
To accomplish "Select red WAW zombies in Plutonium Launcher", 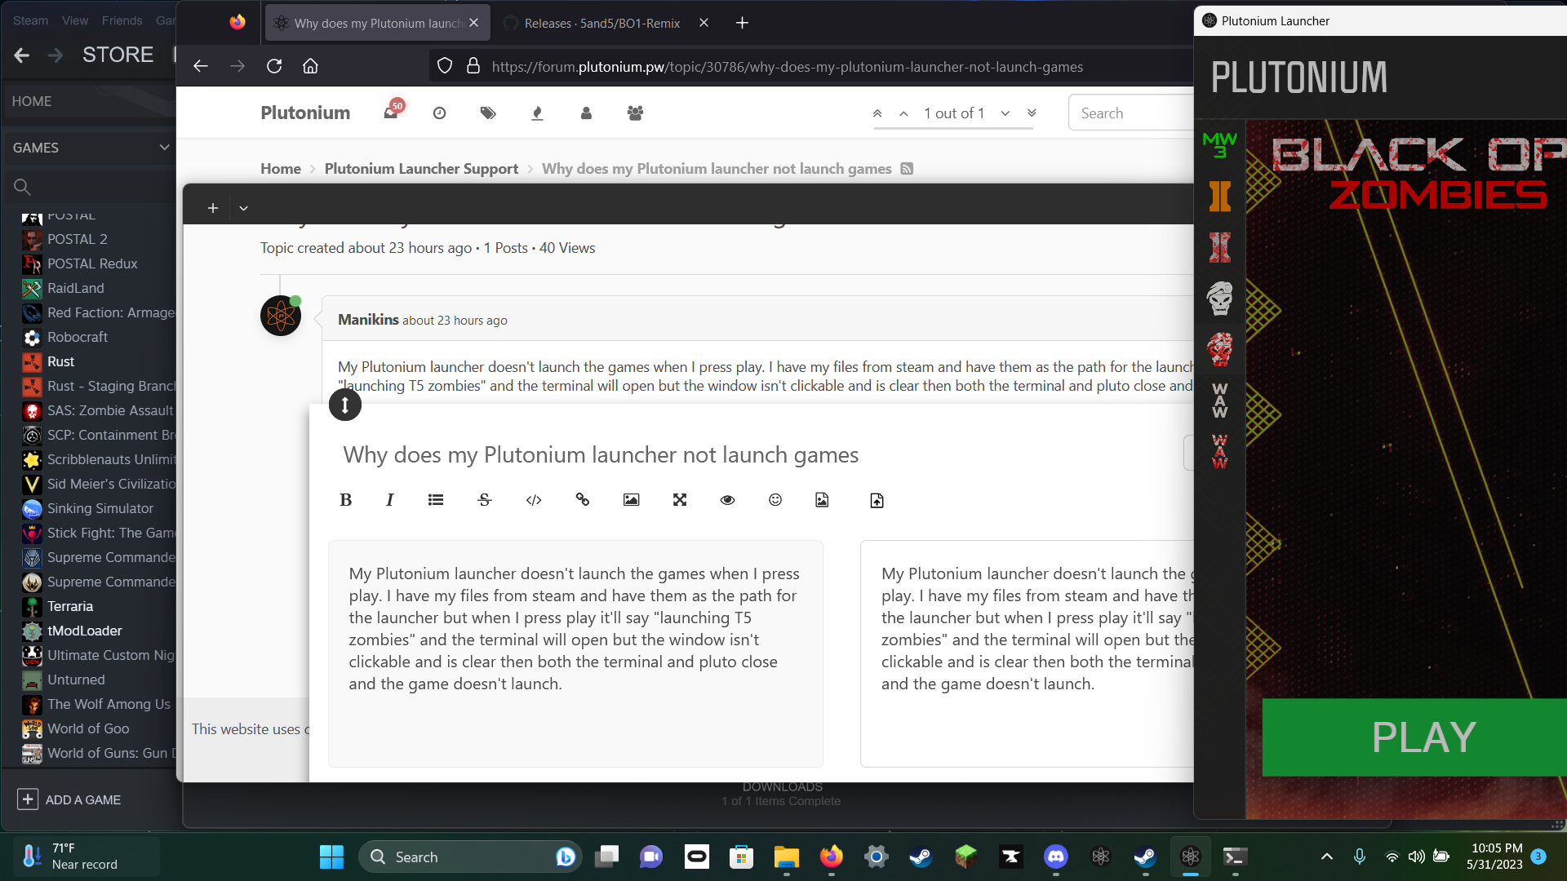I will pyautogui.click(x=1219, y=451).
